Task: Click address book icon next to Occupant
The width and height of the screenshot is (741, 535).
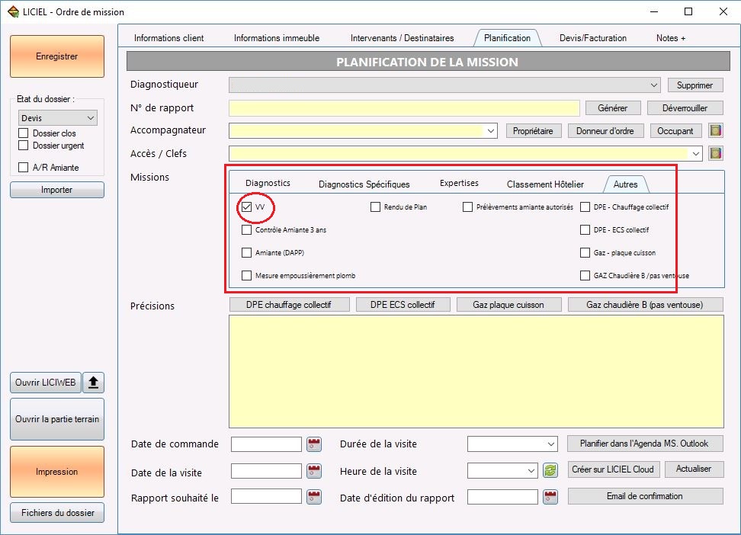Action: pos(716,130)
